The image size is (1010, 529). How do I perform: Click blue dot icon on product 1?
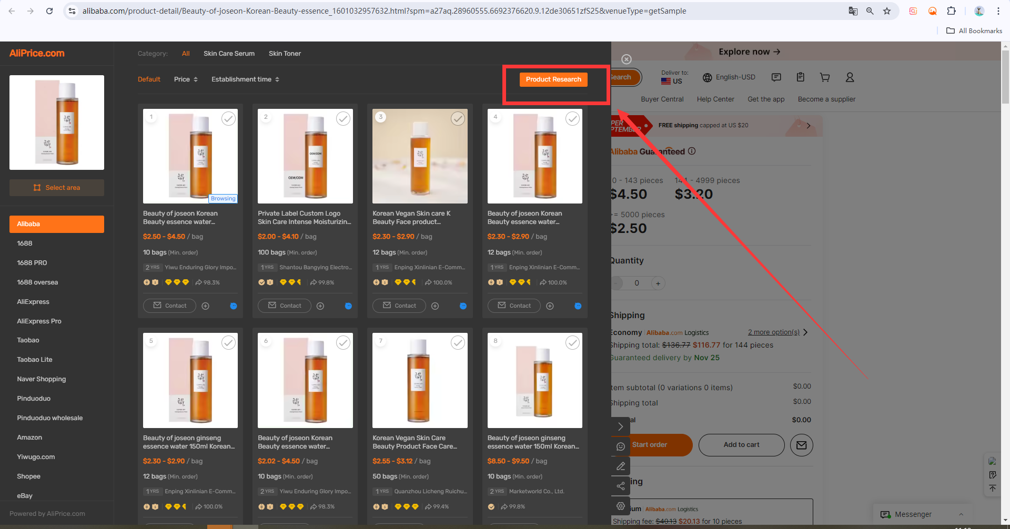pos(234,306)
